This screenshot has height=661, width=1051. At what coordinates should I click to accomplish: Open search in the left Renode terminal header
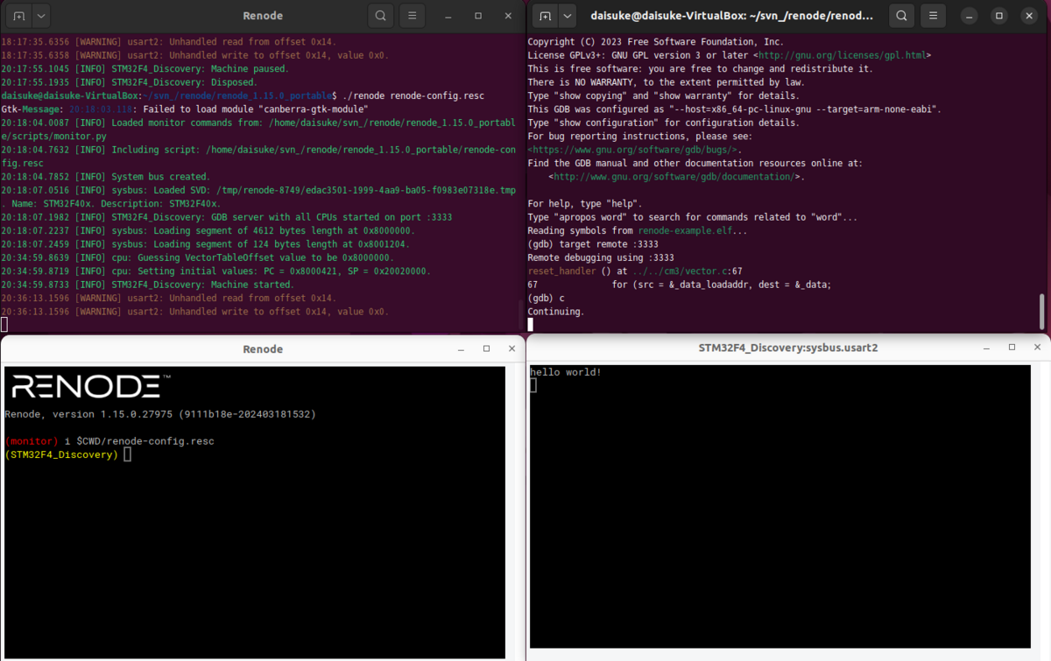(x=380, y=15)
